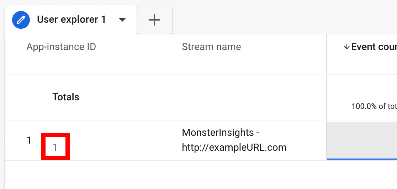Select the MonsterInsights stream name text
Viewport: 397px width, 189px height.
[x=221, y=133]
